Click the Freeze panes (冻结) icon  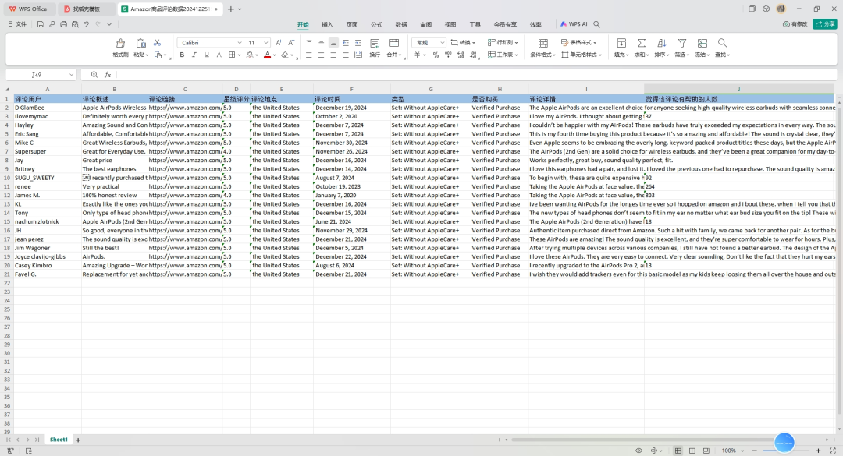tap(702, 44)
